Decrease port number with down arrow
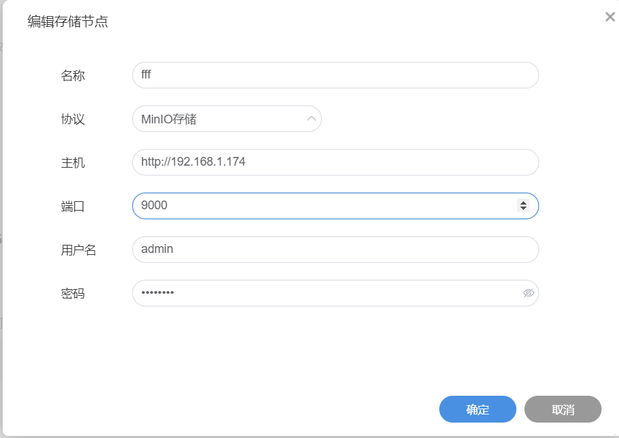 (523, 209)
